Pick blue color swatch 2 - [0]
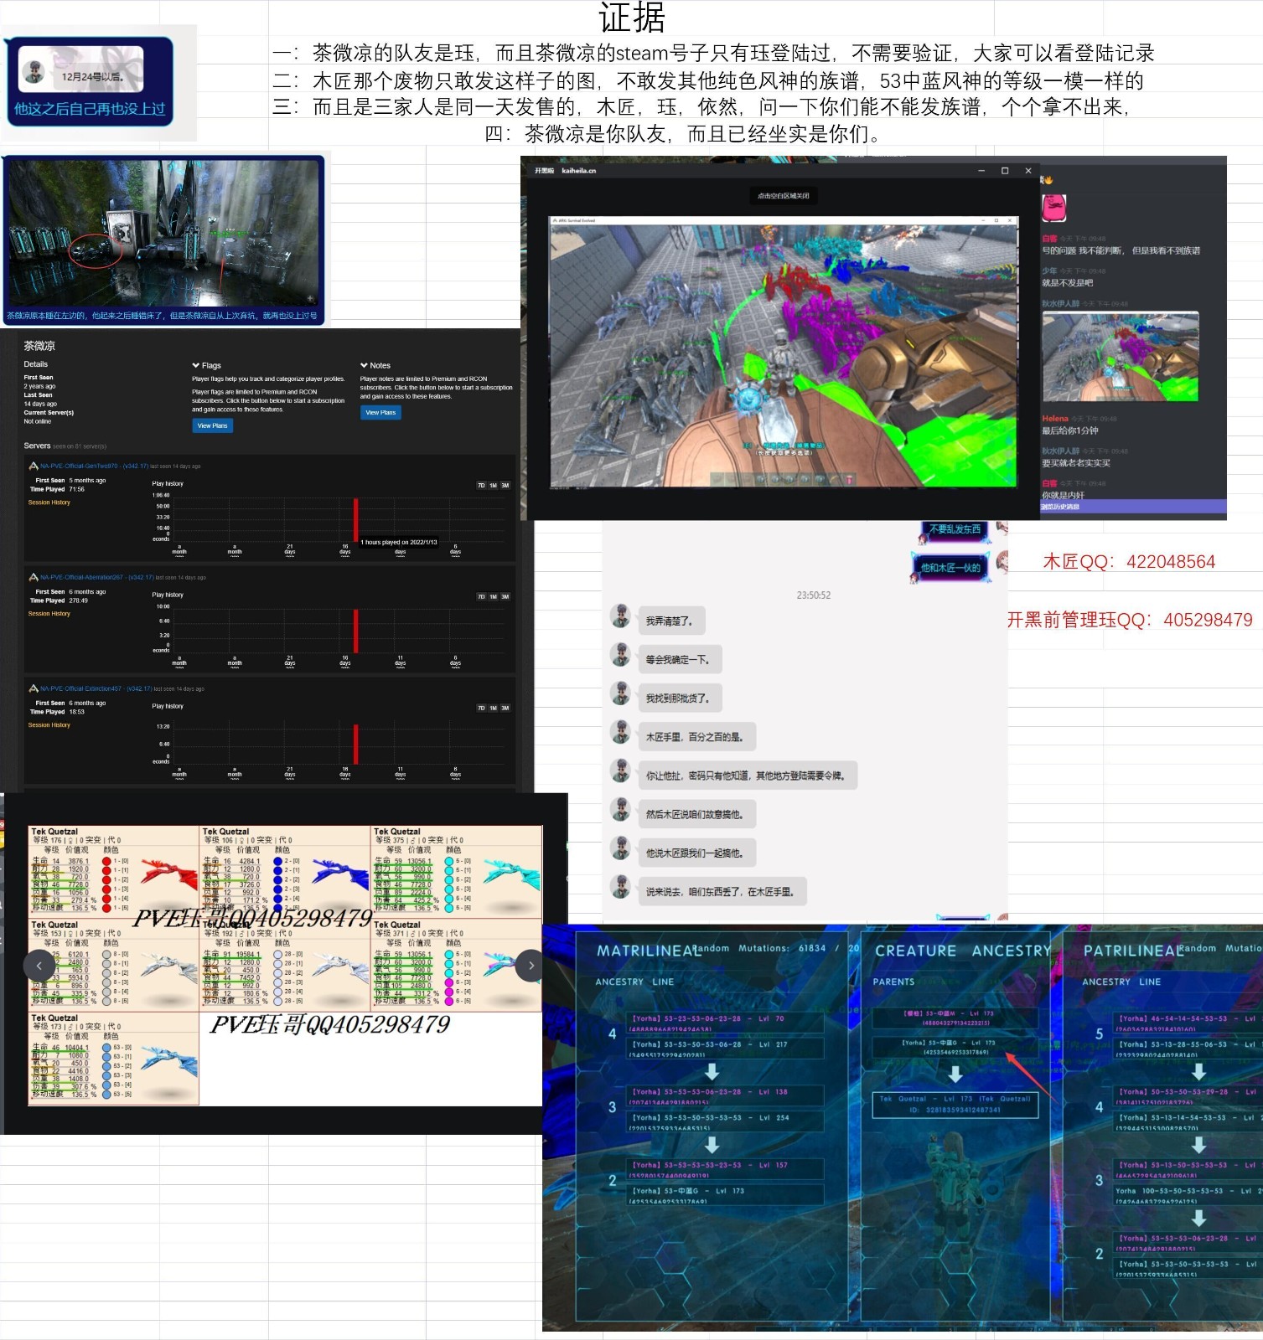This screenshot has width=1263, height=1340. tap(277, 861)
